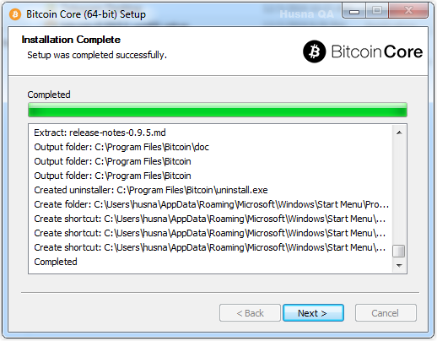Select the 'Create folder' log line
Viewport: 437px width, 341px height.
[x=211, y=204]
